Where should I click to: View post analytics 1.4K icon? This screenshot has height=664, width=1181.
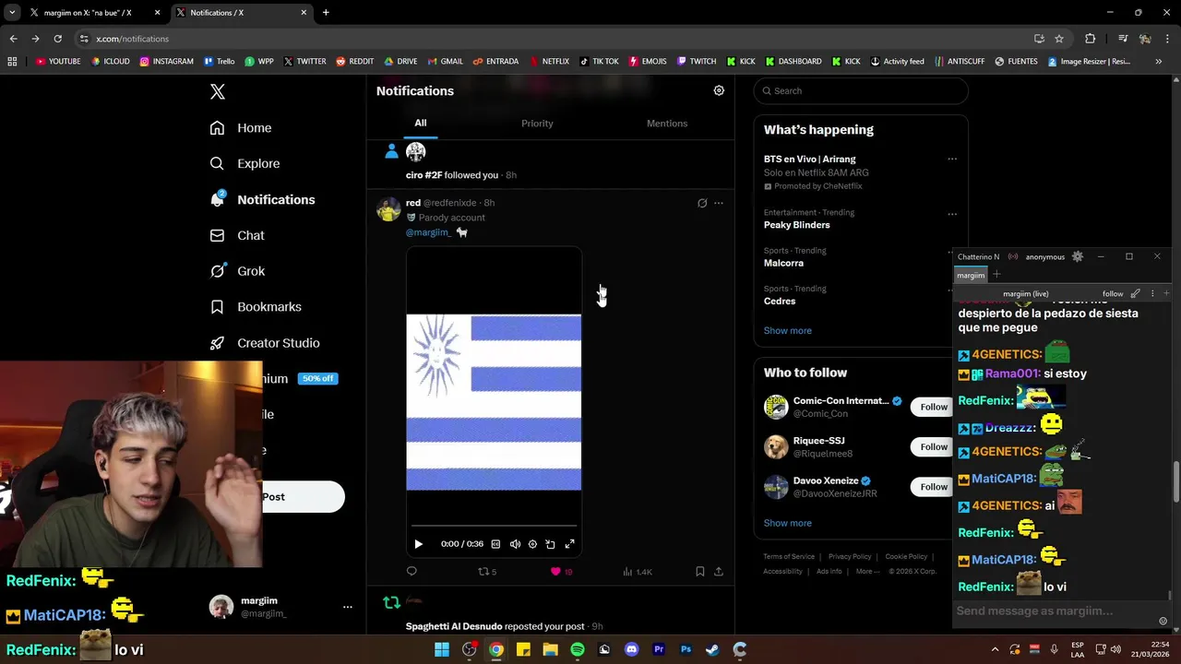click(x=637, y=571)
